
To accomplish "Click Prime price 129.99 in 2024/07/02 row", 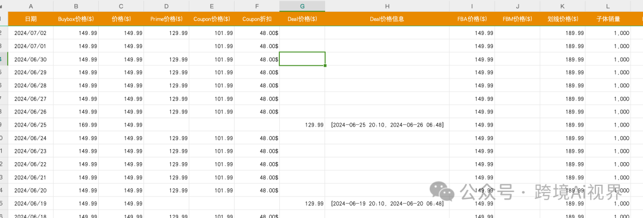I will pos(166,33).
